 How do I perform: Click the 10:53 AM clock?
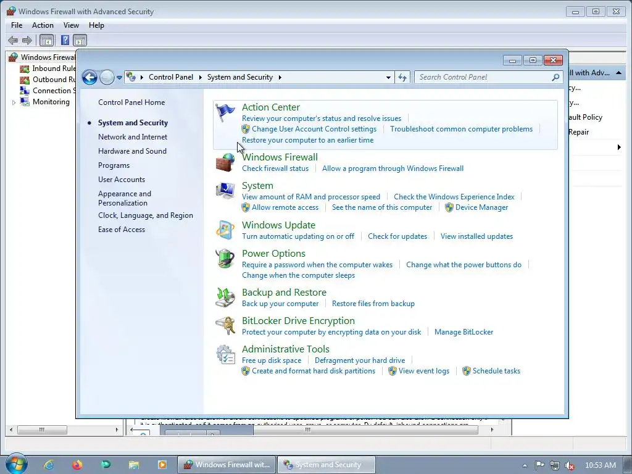[600, 465]
